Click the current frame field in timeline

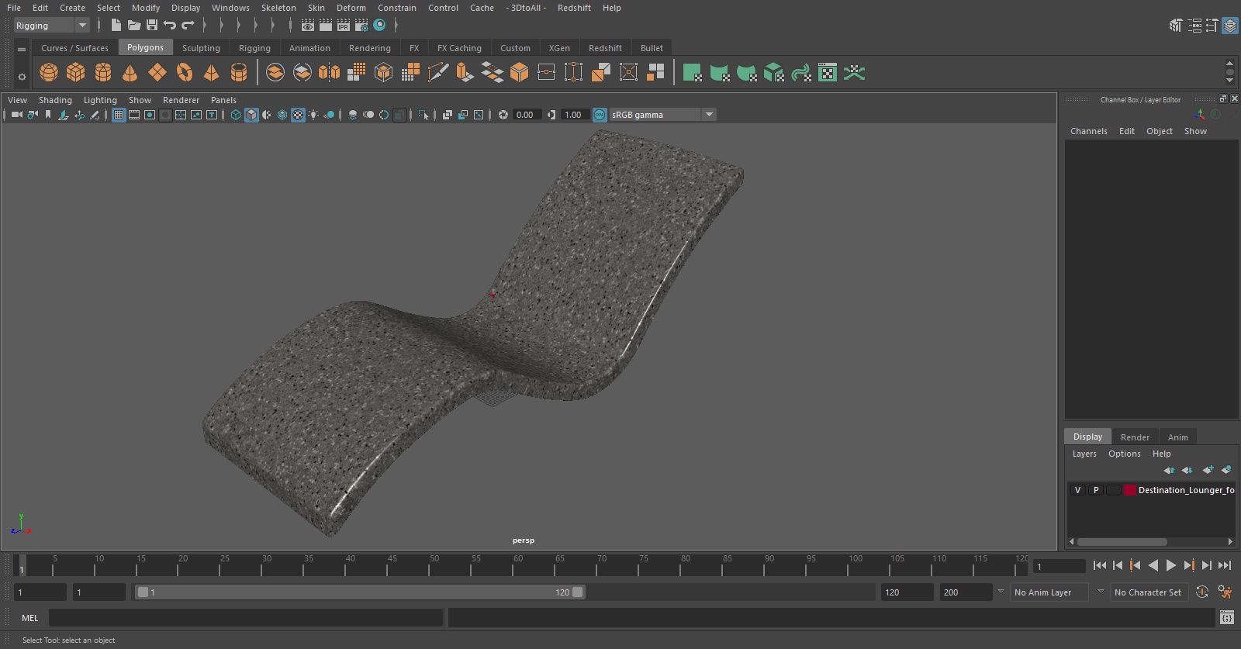click(x=1060, y=566)
